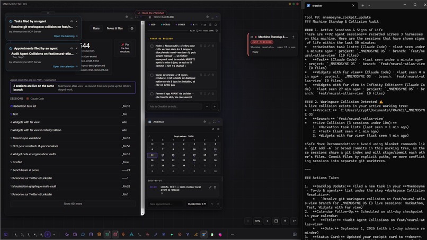Toggle the OTHER filter in Todo Backlog
427x240 pixels.
(180, 24)
